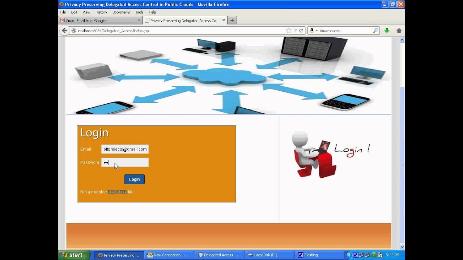Open Local Disk (E:) taskbar item
This screenshot has height=260, width=463.
click(269, 255)
